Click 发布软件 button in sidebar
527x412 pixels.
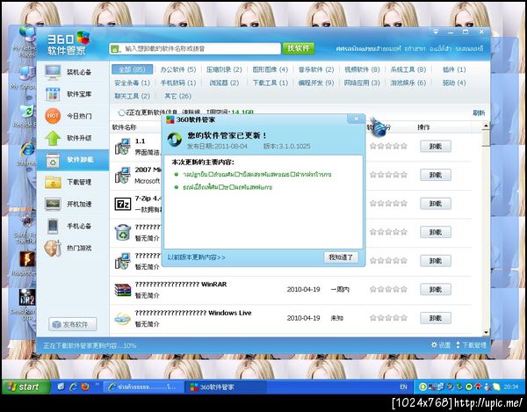tap(73, 324)
